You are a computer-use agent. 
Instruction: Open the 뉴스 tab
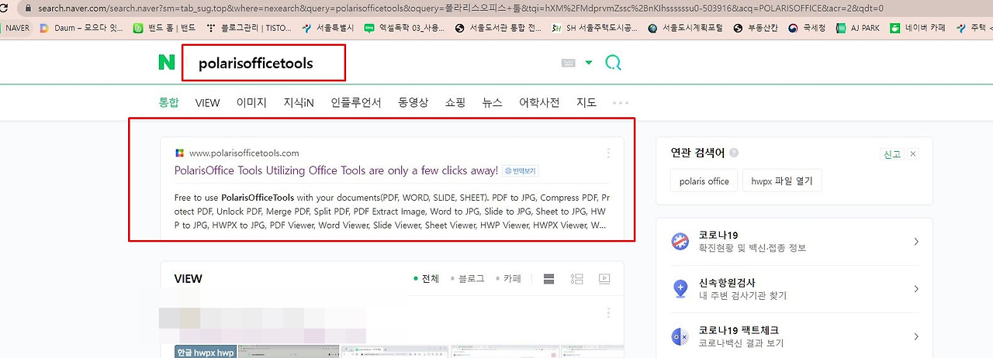(492, 102)
